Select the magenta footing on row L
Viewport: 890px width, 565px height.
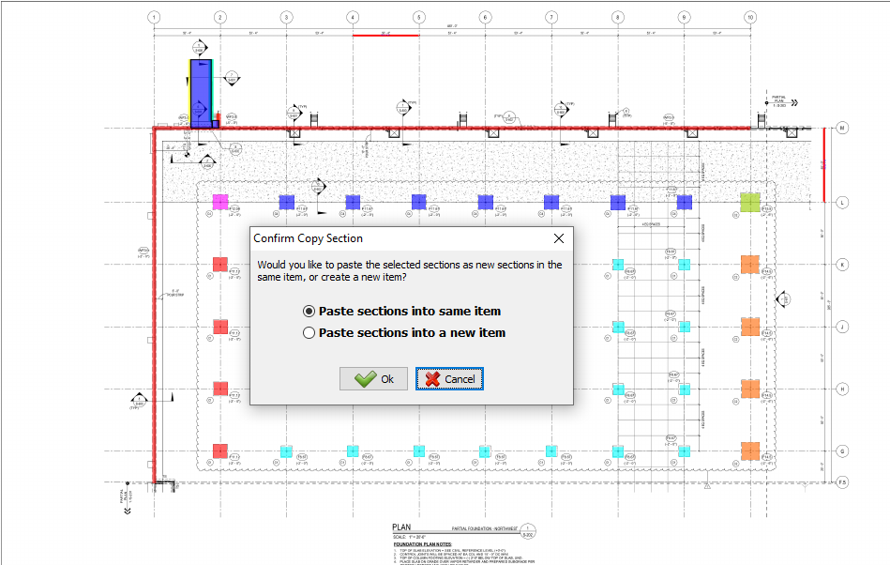220,202
